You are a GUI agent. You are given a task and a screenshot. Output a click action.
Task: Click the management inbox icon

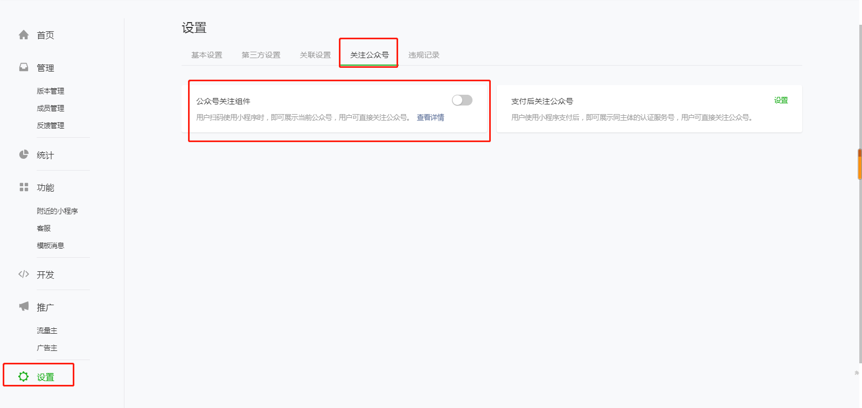click(24, 67)
